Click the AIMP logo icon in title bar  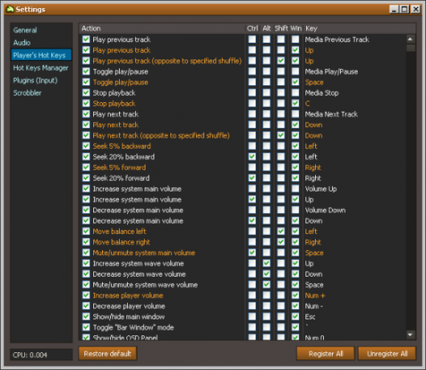pyautogui.click(x=10, y=9)
